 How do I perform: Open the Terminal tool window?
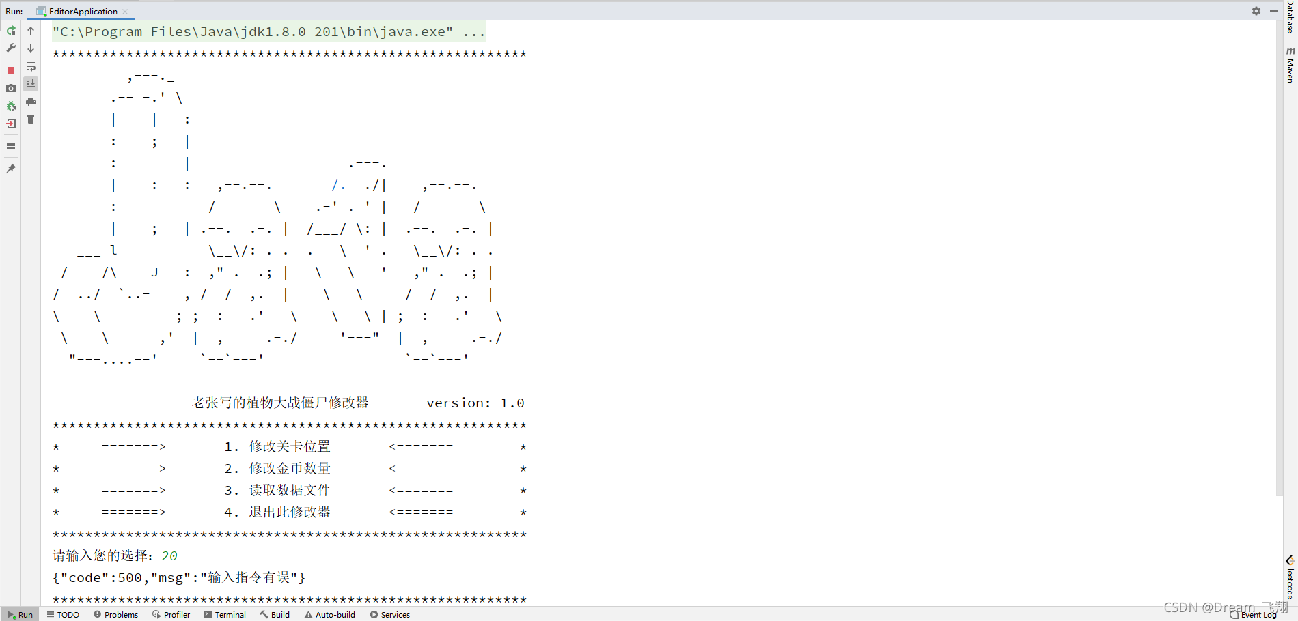click(225, 615)
